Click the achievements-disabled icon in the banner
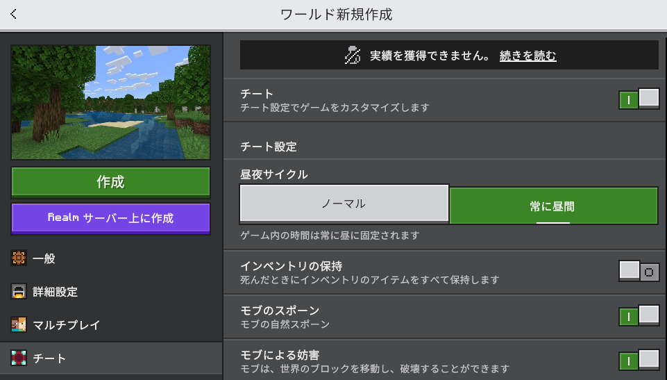Viewport: 667px width, 380px height. (x=352, y=56)
